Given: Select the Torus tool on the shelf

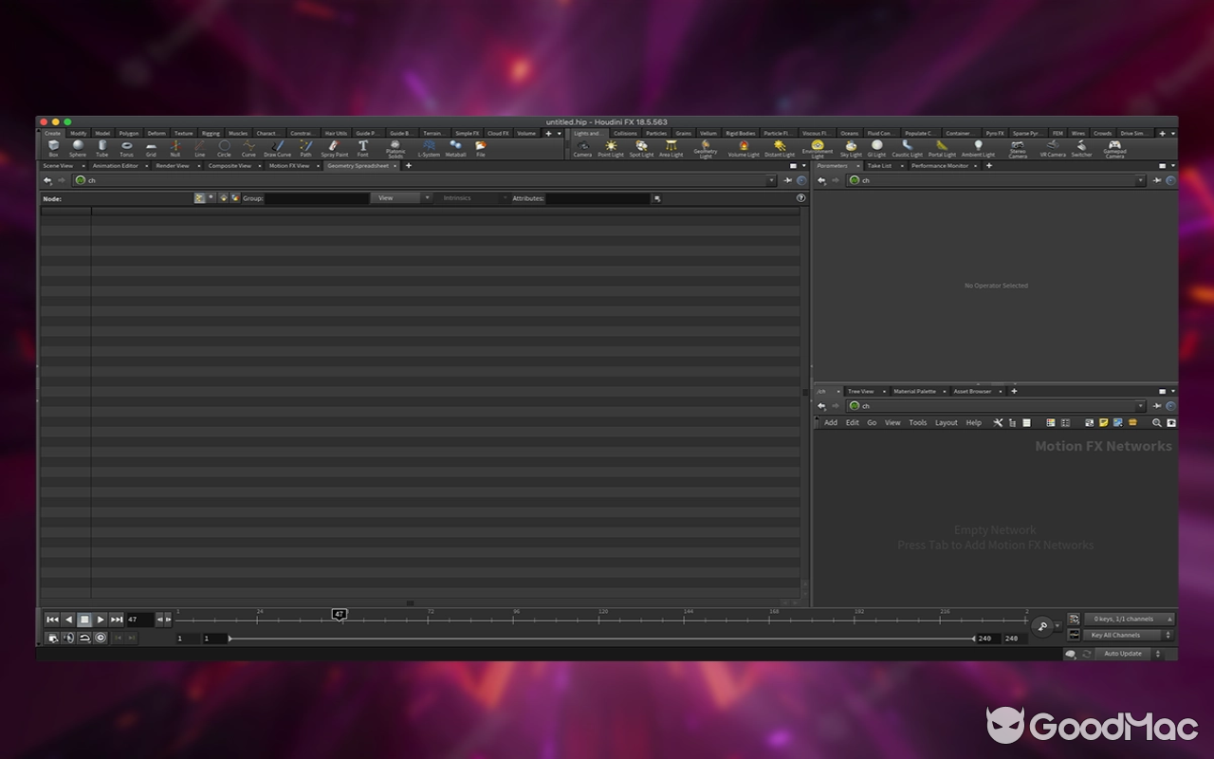Looking at the screenshot, I should coord(126,149).
